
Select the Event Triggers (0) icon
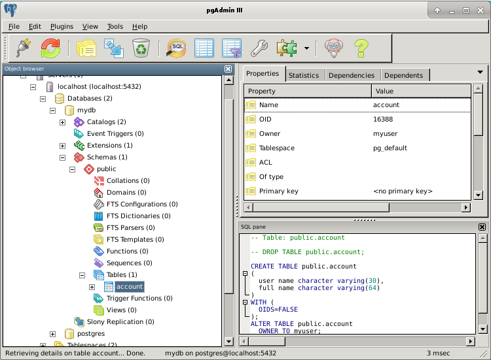79,134
